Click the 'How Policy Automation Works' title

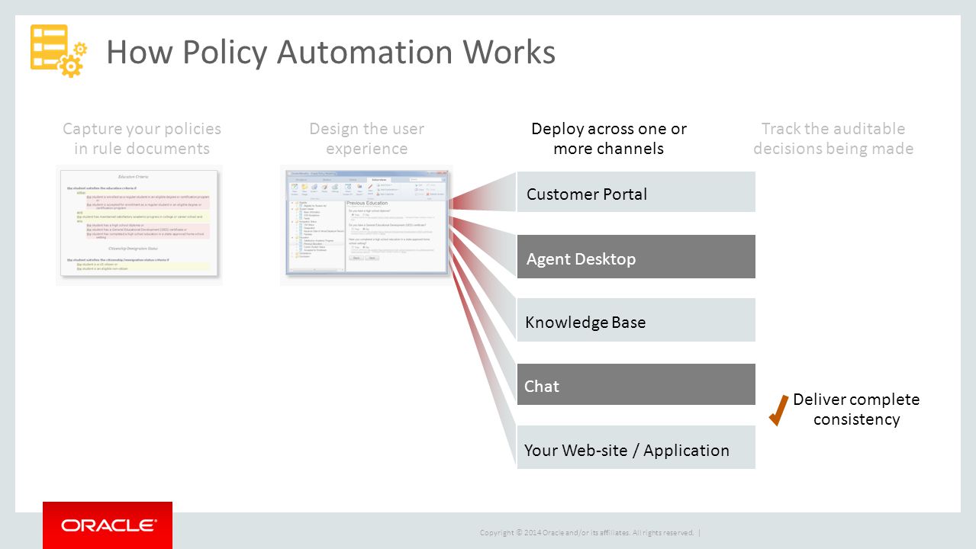point(330,52)
